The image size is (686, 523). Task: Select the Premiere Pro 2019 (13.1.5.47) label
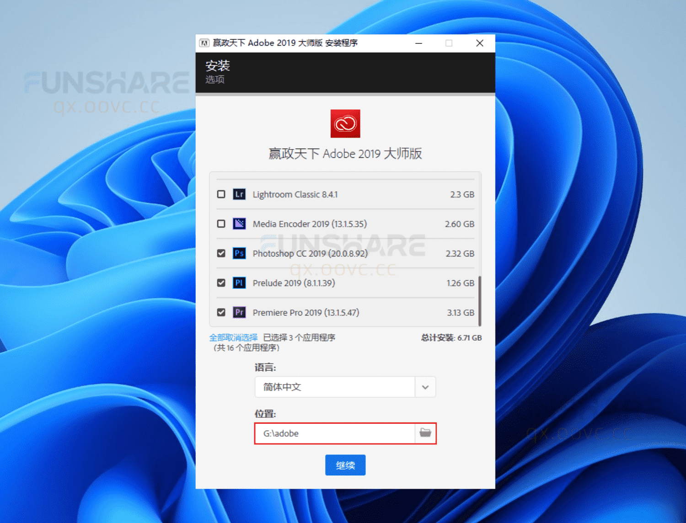[306, 312]
